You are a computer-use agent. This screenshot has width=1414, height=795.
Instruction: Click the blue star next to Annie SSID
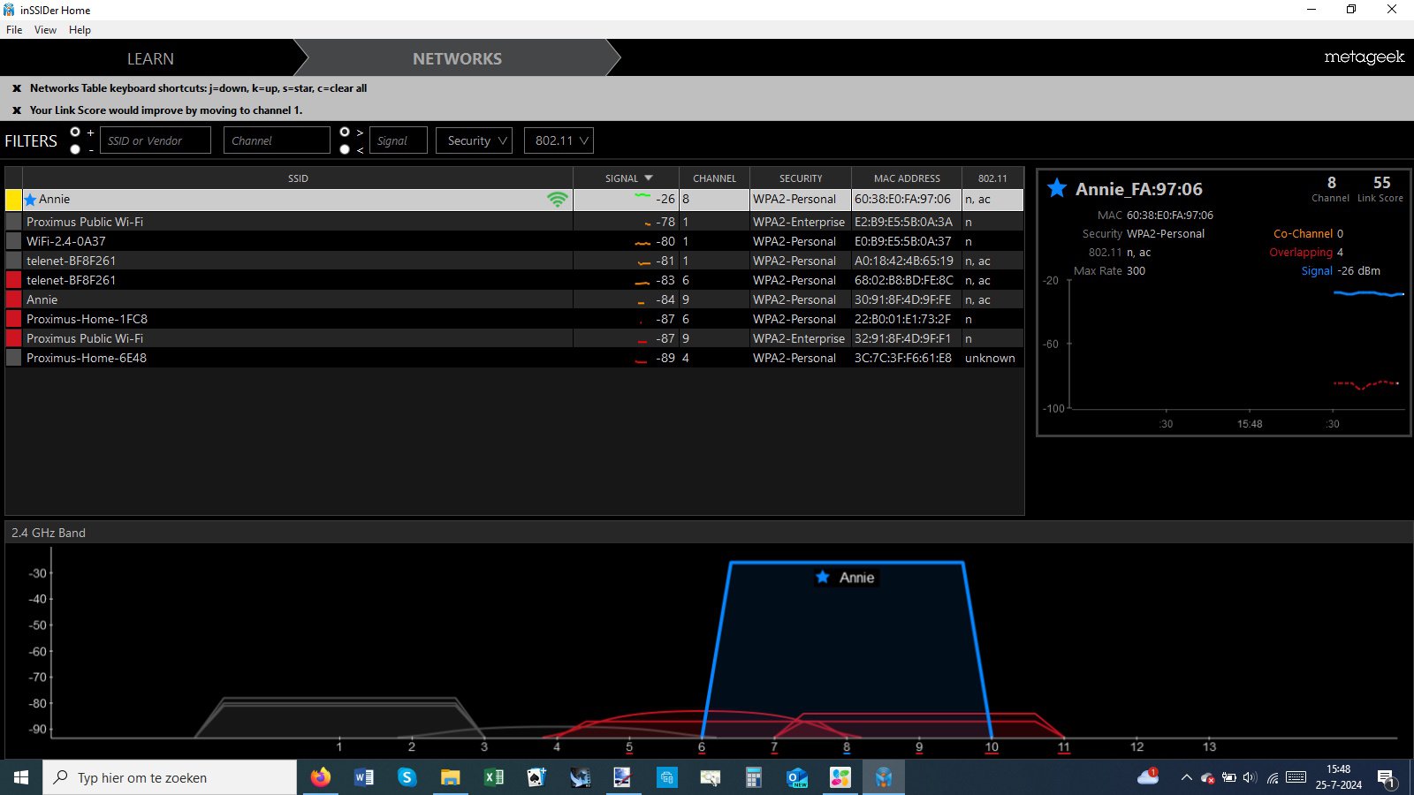click(30, 200)
